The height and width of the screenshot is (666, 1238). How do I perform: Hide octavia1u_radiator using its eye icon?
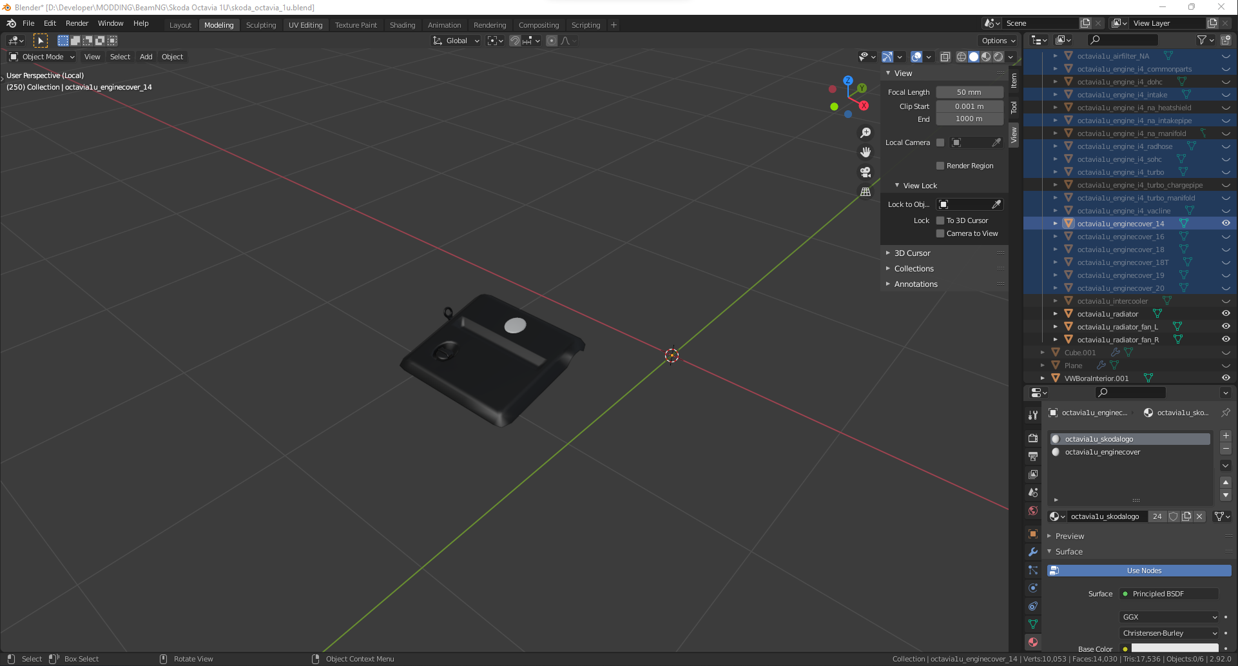click(1226, 314)
